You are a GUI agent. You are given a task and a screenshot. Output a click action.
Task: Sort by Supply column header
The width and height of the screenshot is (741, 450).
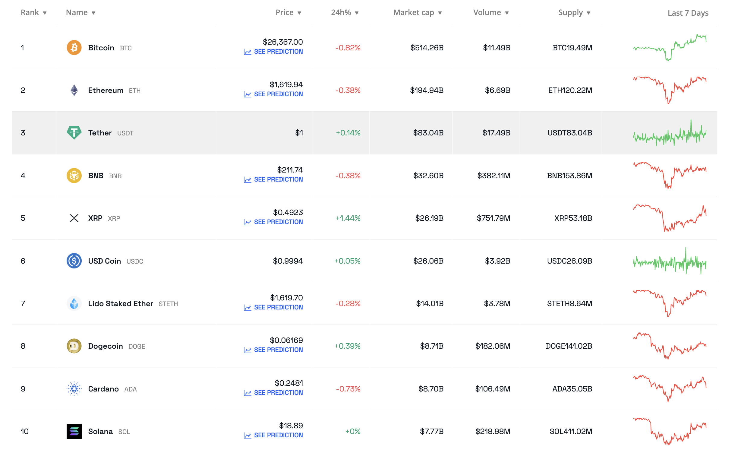pos(574,13)
